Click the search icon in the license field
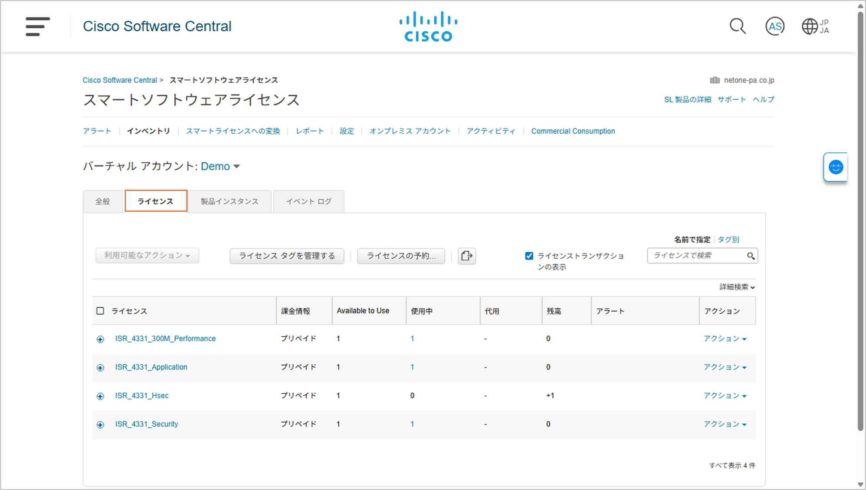Screen dimensions: 866x490 (750, 256)
